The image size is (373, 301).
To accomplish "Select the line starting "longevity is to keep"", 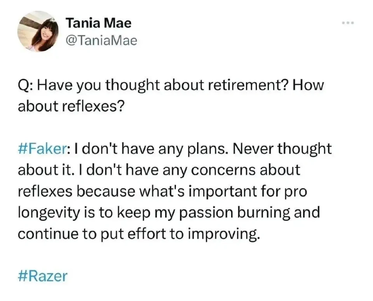I will [x=169, y=213].
